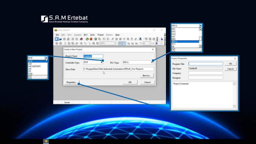Confirm with OK in Create a New Project

click(130, 82)
